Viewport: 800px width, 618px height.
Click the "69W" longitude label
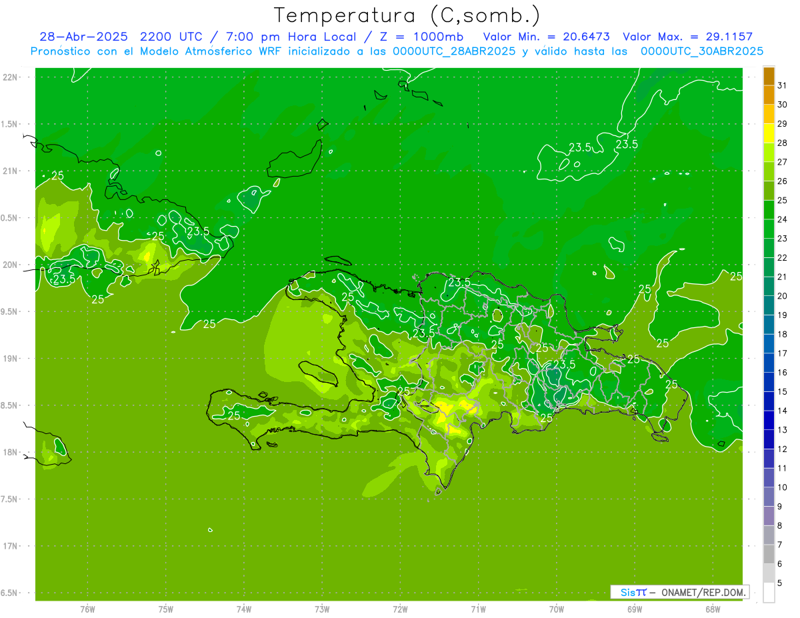635,609
